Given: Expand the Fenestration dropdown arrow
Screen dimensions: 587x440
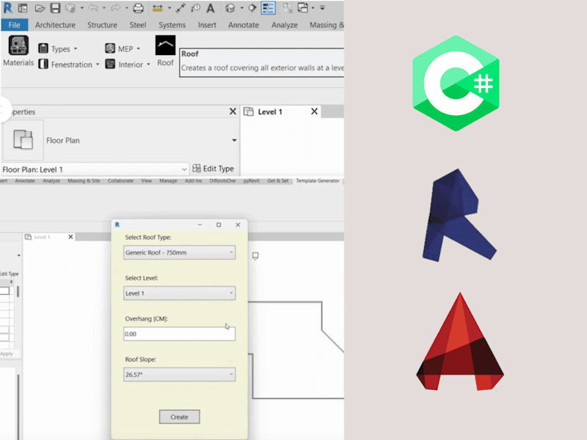Looking at the screenshot, I should [98, 65].
